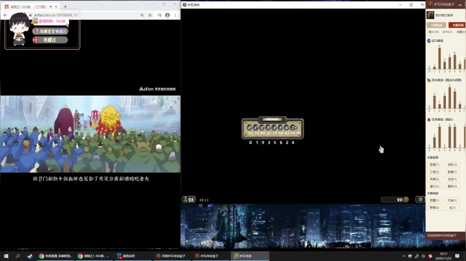Screen dimensions: 466x261
Task: Switch to the 法术(12) spells tab
Action: 447,32
